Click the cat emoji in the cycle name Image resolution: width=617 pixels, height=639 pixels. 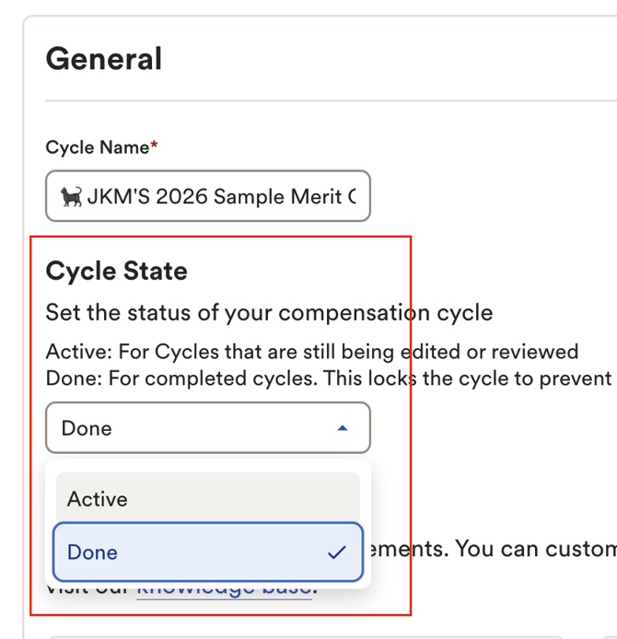(71, 196)
